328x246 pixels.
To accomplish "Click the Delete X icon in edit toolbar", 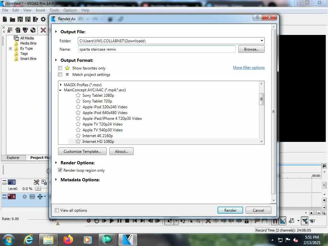I will [x=208, y=221].
